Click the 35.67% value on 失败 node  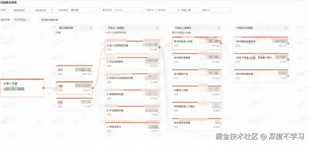tap(87, 90)
